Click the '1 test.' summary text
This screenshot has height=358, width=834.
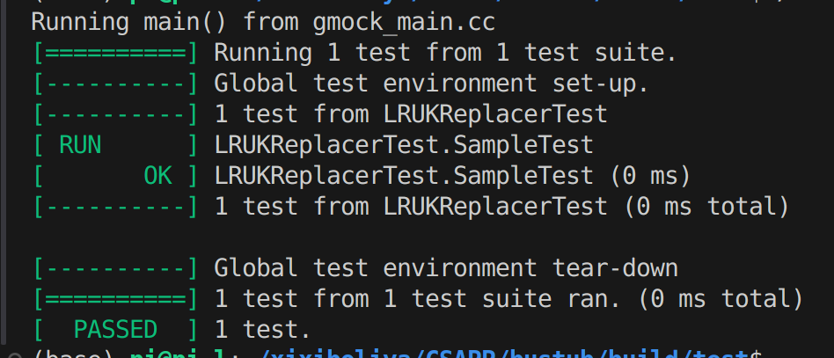pyautogui.click(x=262, y=330)
